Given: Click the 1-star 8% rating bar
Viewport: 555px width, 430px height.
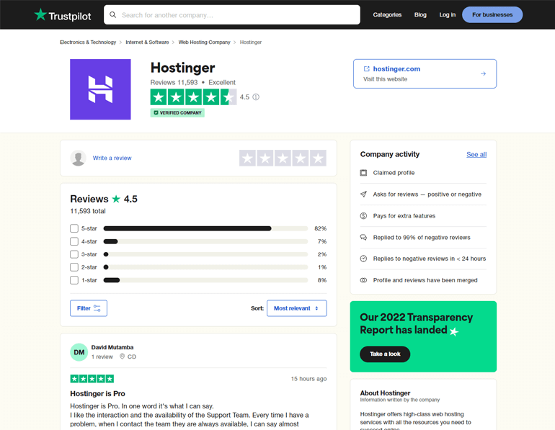Looking at the screenshot, I should tap(205, 280).
